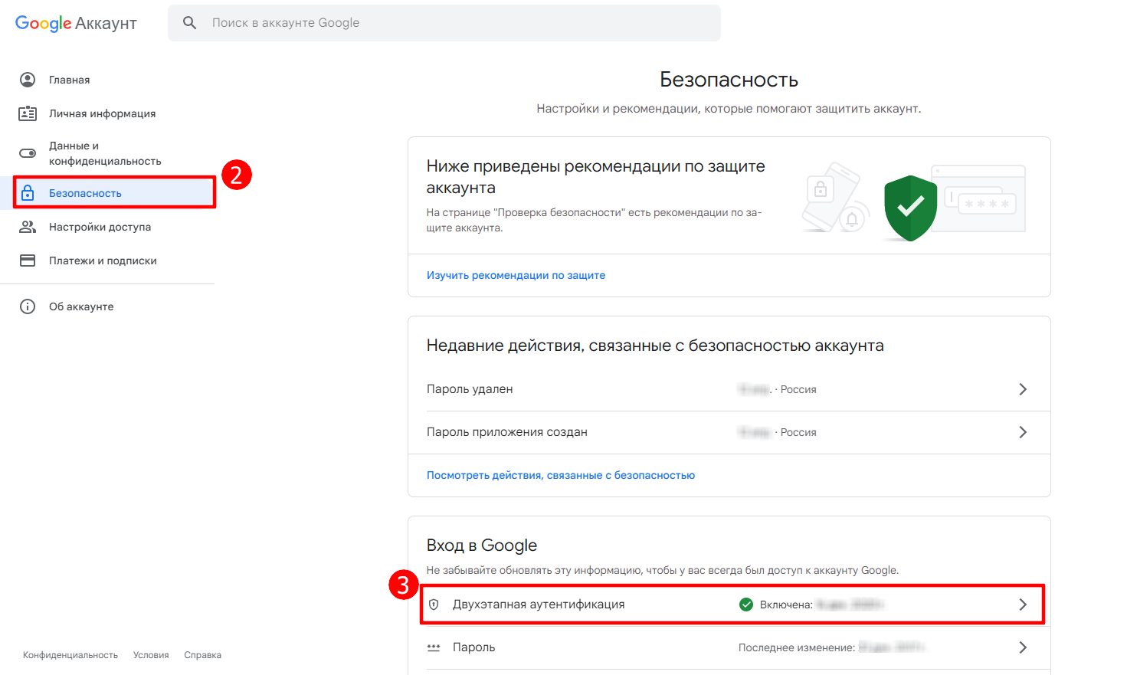This screenshot has width=1127, height=675.
Task: Click the Двухэтапная аутентификация shield icon
Action: point(434,605)
